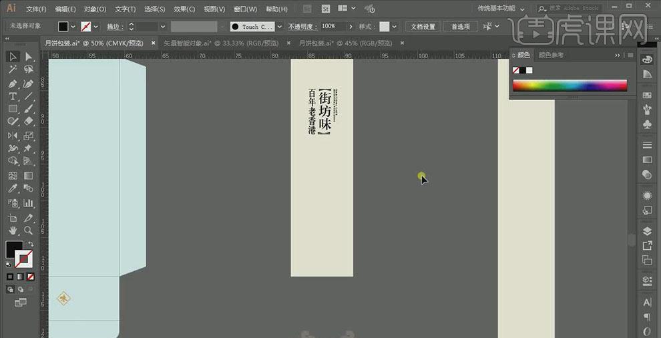
Task: Click the 首选项 button
Action: point(461,27)
